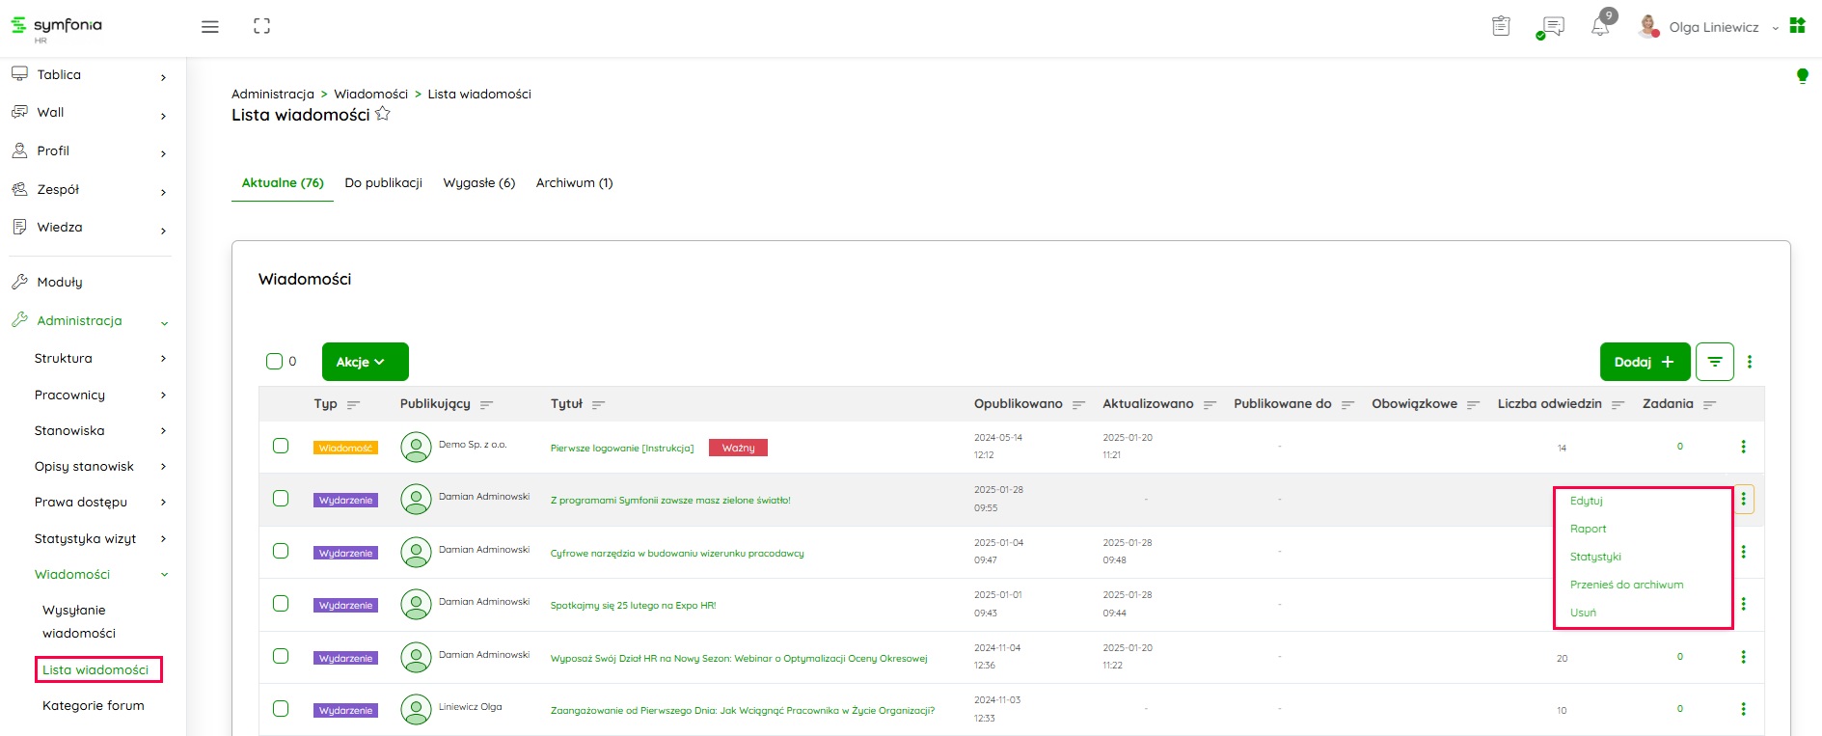The height and width of the screenshot is (736, 1822).
Task: Mark Lista wiadomości as favorite with star
Action: tap(383, 114)
